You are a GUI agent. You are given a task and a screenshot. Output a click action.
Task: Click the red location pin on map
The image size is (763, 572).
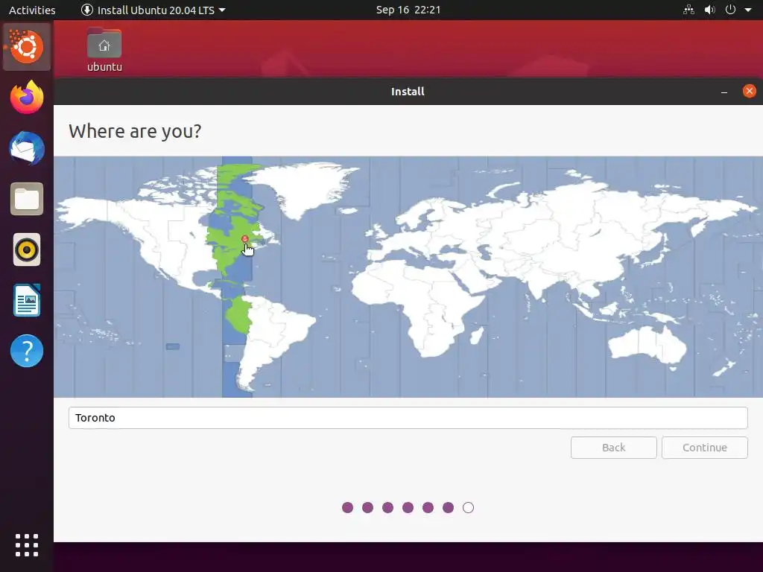tap(244, 239)
